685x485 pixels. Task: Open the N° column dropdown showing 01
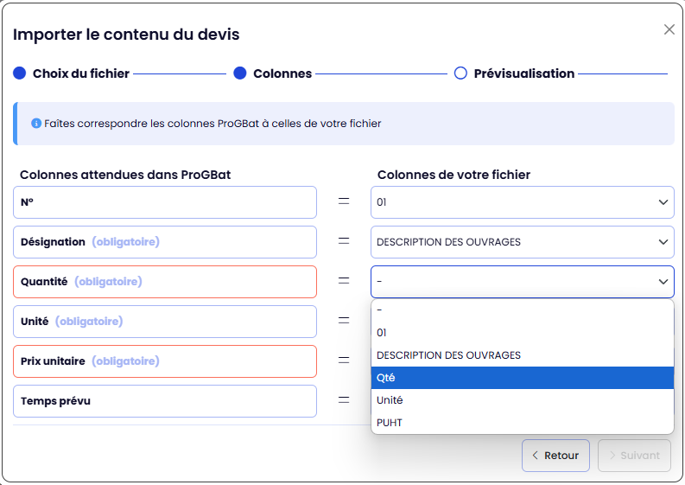coord(522,202)
